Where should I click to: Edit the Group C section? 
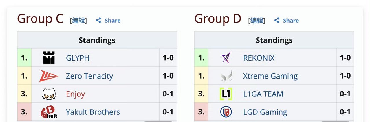(78, 20)
